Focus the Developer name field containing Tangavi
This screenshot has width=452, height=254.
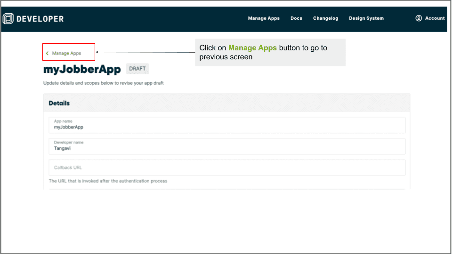pyautogui.click(x=226, y=146)
